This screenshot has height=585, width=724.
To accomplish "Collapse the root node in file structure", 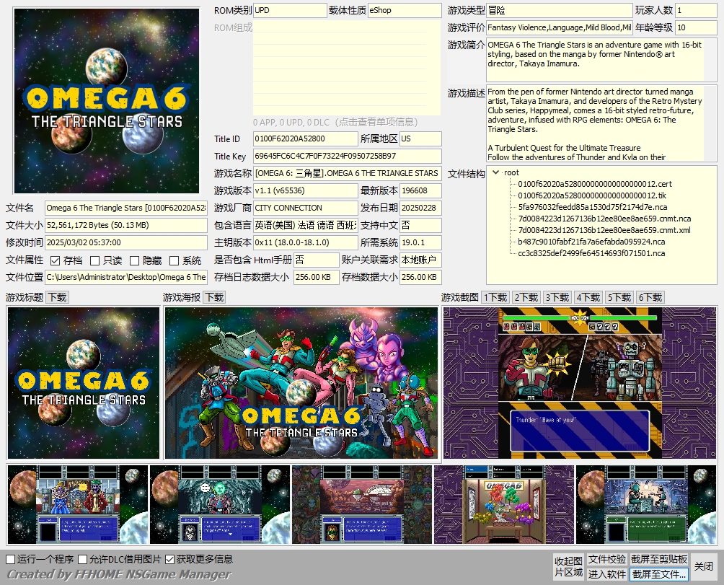I will tap(495, 172).
